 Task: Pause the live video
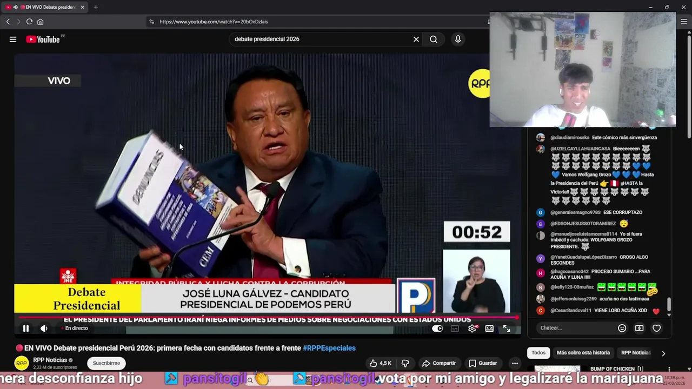pos(25,328)
